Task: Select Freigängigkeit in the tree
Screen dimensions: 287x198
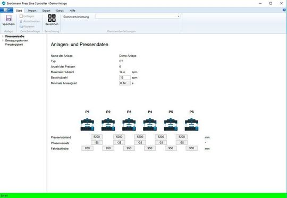Action: pos(14,45)
